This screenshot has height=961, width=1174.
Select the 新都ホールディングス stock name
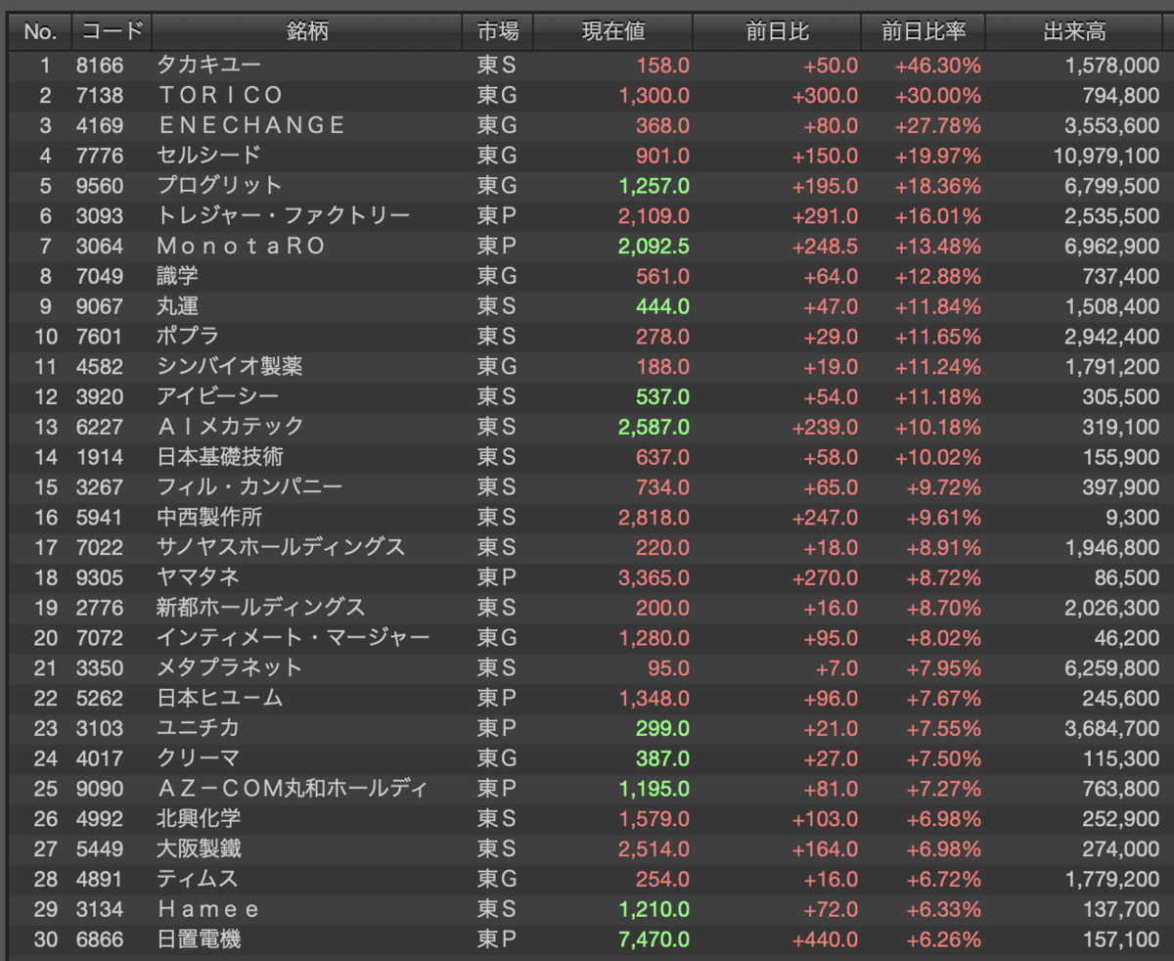pyautogui.click(x=261, y=608)
